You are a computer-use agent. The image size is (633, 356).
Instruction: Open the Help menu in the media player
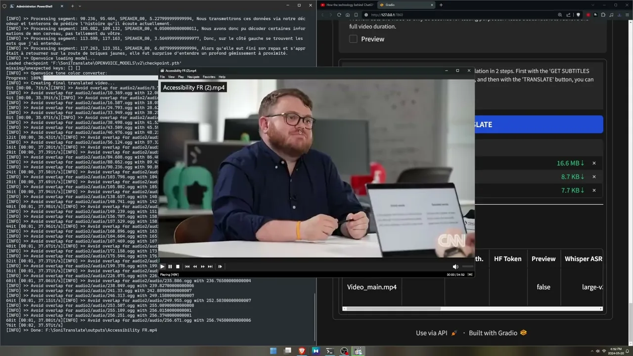pyautogui.click(x=222, y=77)
